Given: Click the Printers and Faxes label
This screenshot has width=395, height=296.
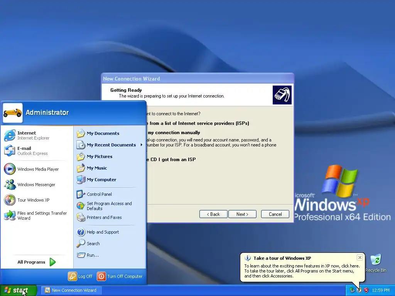Looking at the screenshot, I should click(104, 217).
